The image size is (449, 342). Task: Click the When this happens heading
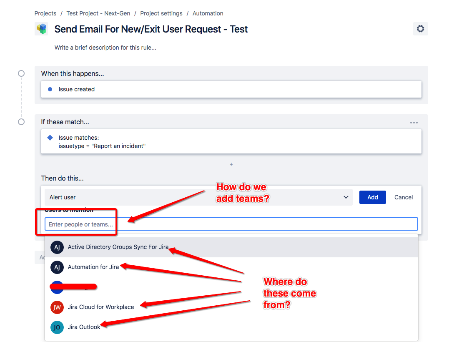pyautogui.click(x=73, y=73)
